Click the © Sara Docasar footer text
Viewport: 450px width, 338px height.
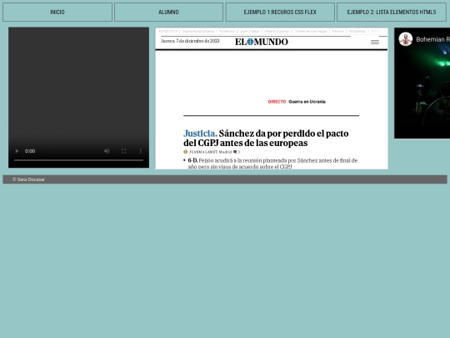pyautogui.click(x=28, y=179)
